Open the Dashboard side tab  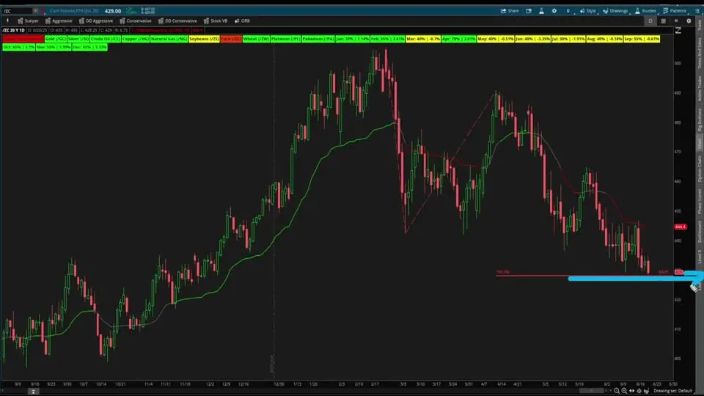tap(699, 232)
